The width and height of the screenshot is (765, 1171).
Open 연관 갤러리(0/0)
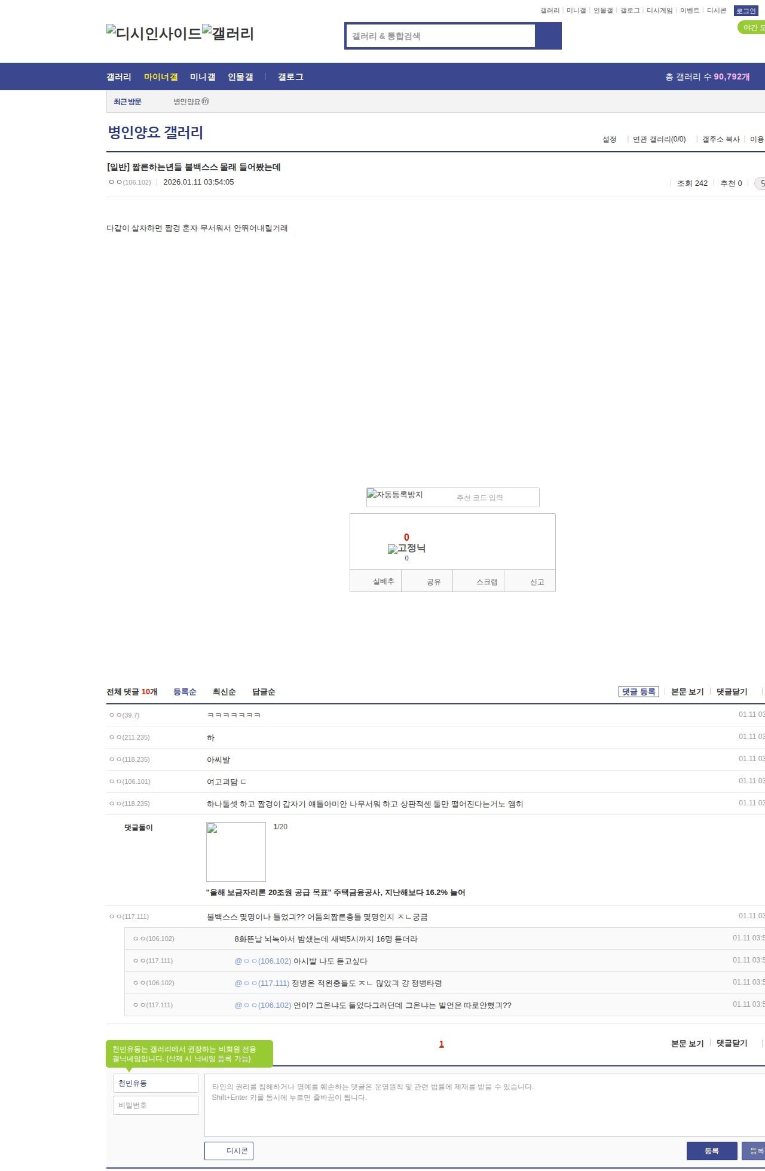click(x=659, y=139)
